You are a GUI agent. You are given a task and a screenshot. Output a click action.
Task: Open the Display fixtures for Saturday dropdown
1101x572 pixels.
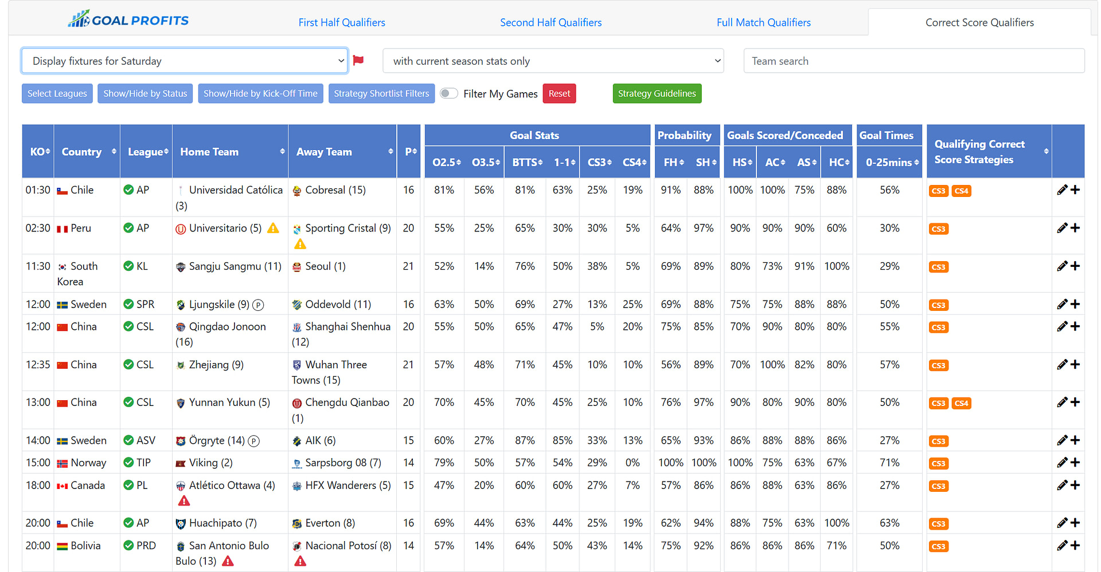coord(185,61)
